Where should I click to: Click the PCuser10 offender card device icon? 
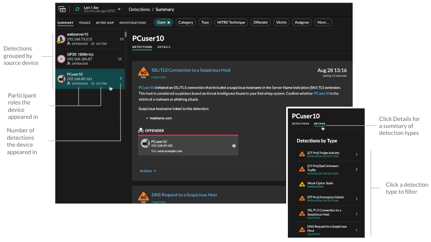coord(145,143)
